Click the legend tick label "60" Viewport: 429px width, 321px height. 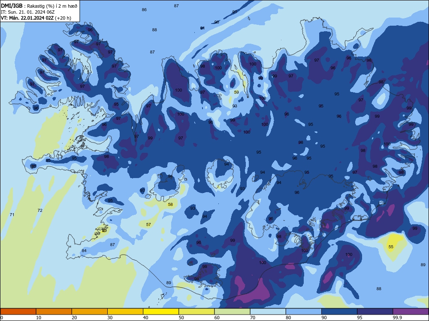(217, 318)
